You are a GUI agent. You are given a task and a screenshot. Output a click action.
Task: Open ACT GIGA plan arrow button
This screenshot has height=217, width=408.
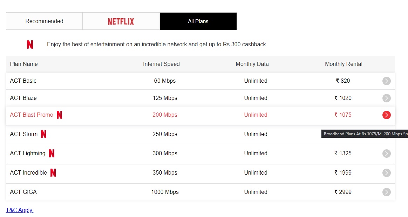386,192
